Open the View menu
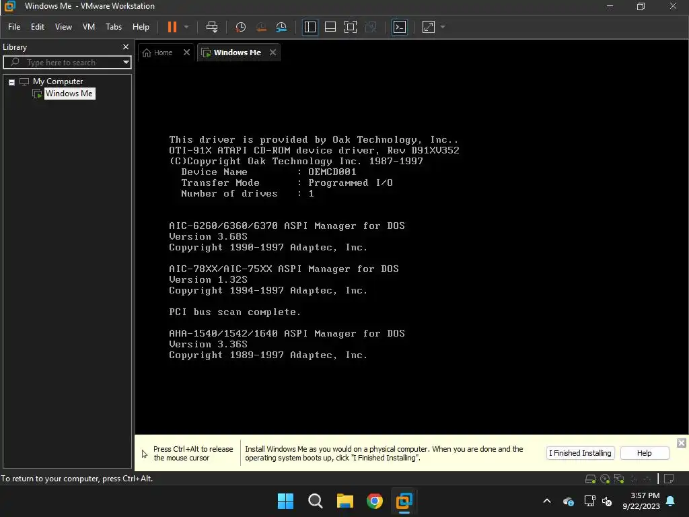The width and height of the screenshot is (689, 517). click(63, 27)
